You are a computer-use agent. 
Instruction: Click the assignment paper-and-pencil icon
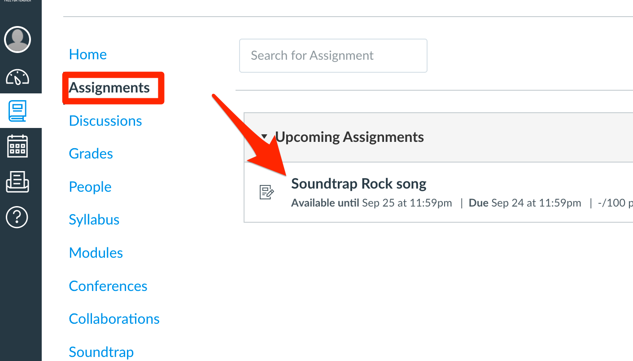point(266,192)
